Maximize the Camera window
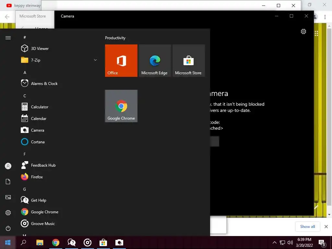Image resolution: width=332 pixels, height=249 pixels. click(291, 16)
